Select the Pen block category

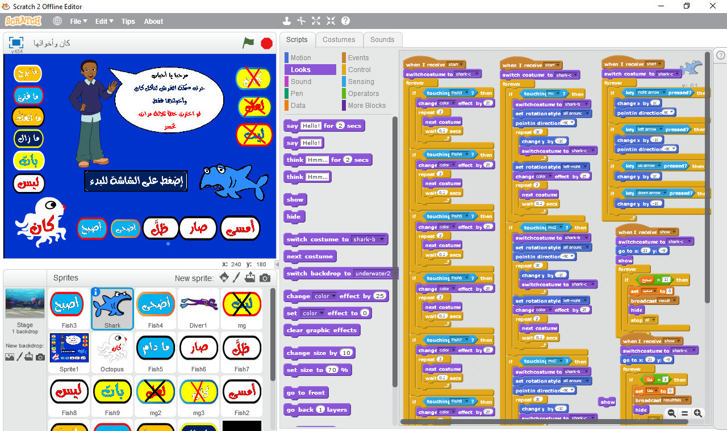point(310,94)
